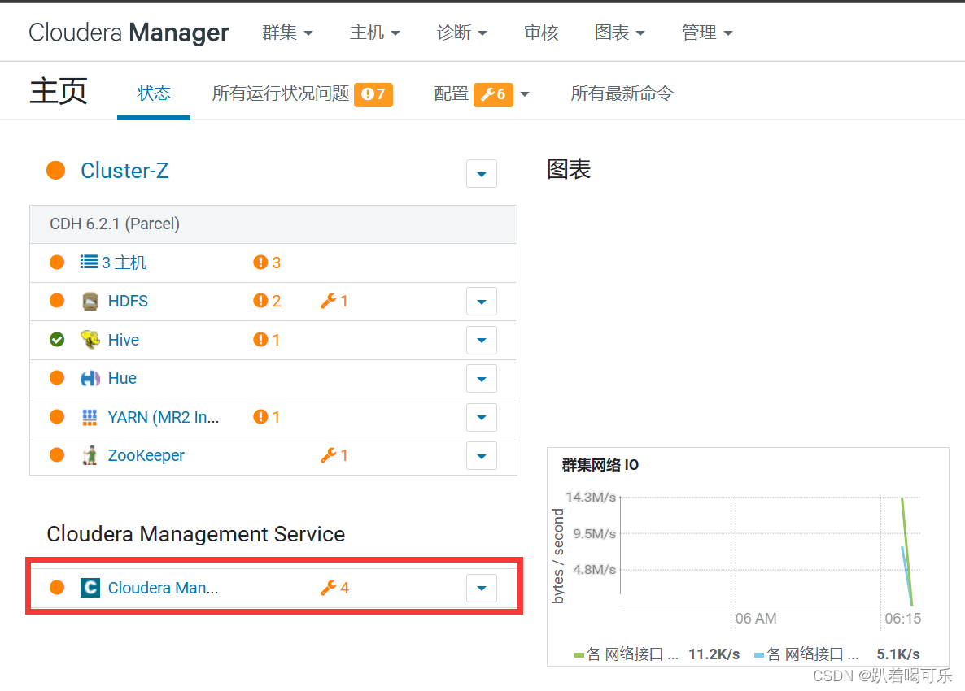Click the Hue service icon
The width and height of the screenshot is (965, 691).
coord(90,378)
